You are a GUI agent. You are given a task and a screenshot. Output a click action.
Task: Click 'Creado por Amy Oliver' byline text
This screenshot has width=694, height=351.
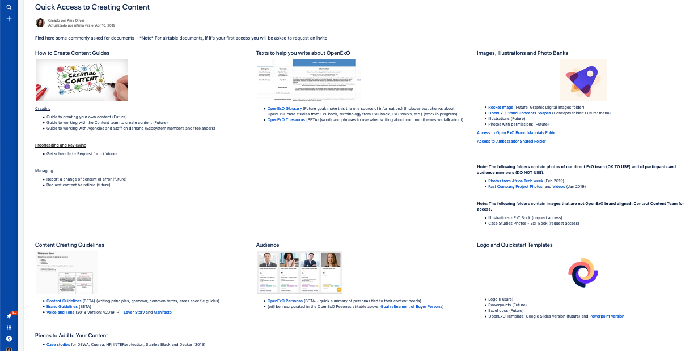(x=66, y=20)
